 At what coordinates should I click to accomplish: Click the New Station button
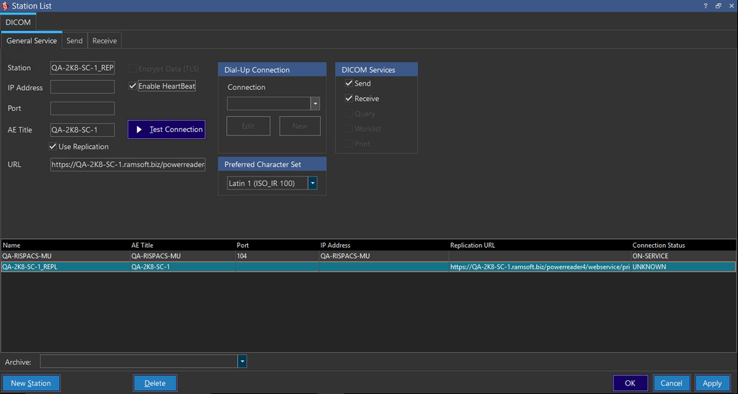click(x=31, y=383)
